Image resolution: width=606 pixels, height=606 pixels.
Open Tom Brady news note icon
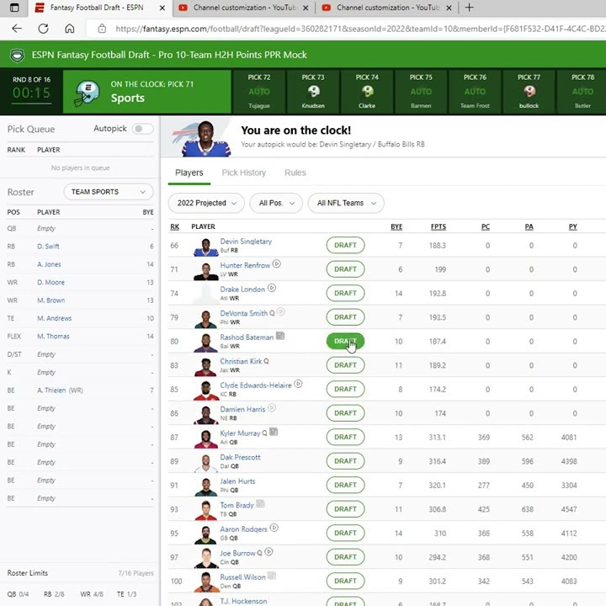260,503
